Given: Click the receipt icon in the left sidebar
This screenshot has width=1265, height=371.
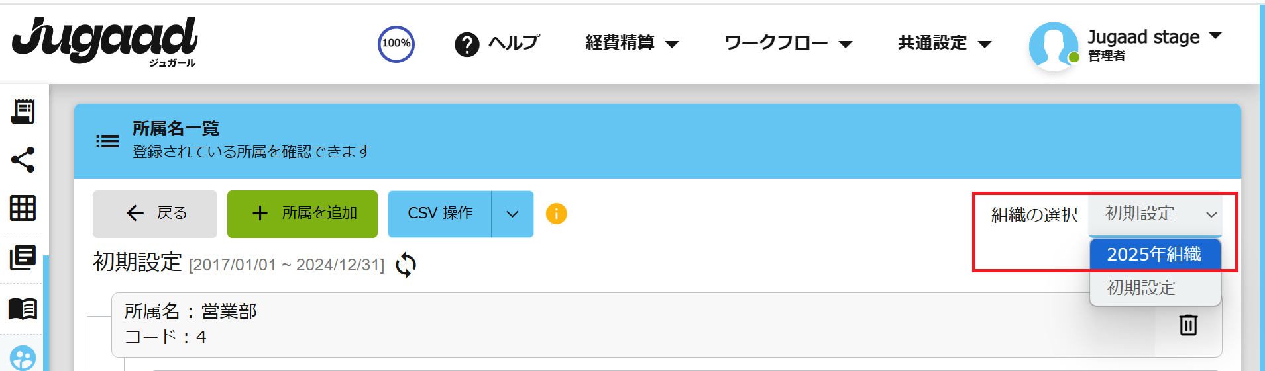Looking at the screenshot, I should tap(23, 111).
